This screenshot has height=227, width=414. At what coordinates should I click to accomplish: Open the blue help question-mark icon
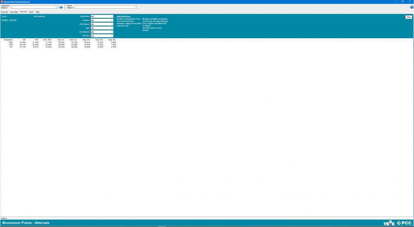tap(412, 7)
